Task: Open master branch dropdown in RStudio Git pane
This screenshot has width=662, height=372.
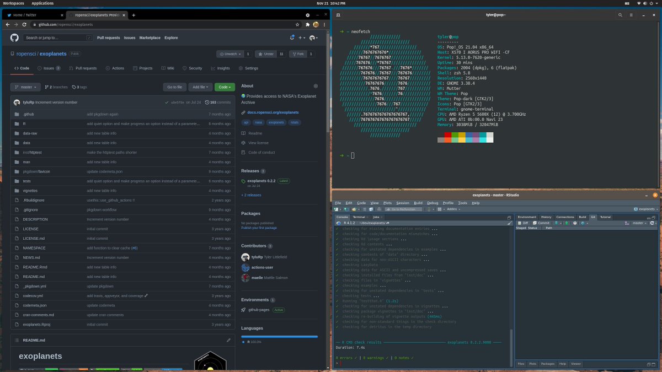Action: coord(640,223)
